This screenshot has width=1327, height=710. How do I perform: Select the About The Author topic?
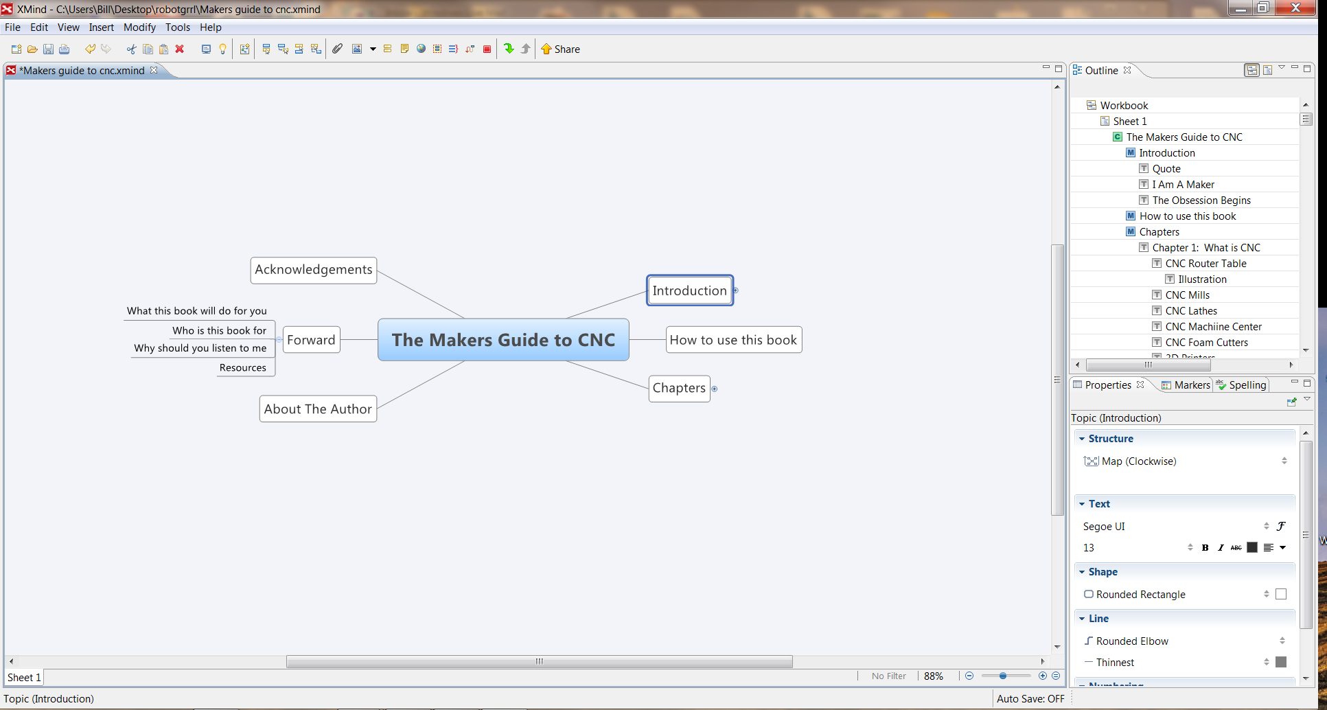318,409
